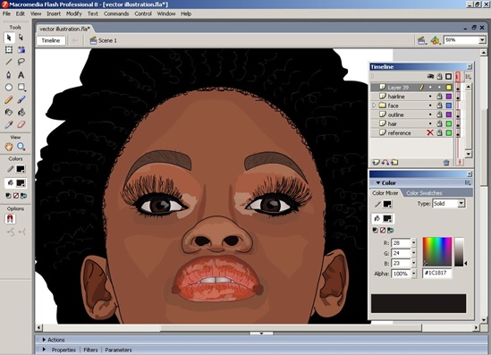
Task: Toggle visibility dot of hairline layer
Action: 430,97
